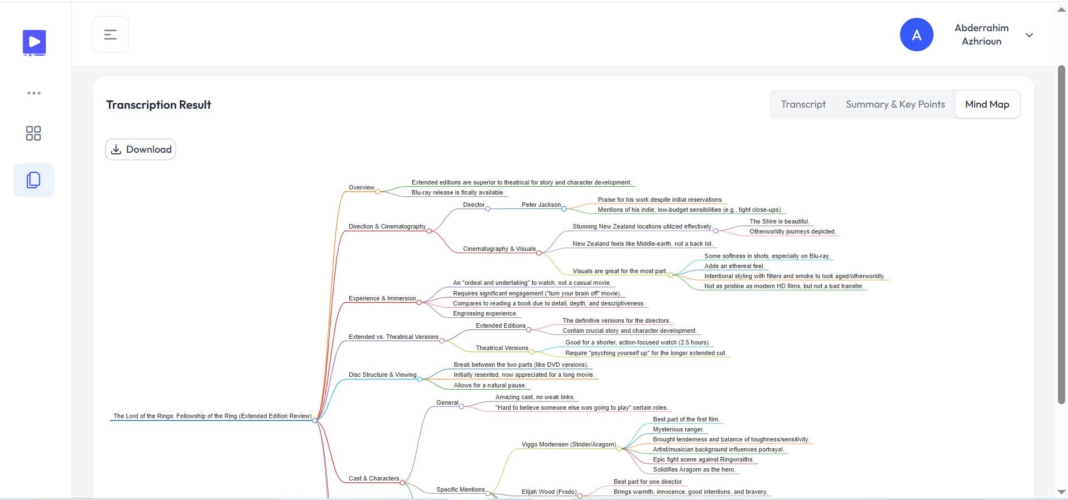
Task: Click 'Engrossing experience.' node text
Action: coord(485,313)
